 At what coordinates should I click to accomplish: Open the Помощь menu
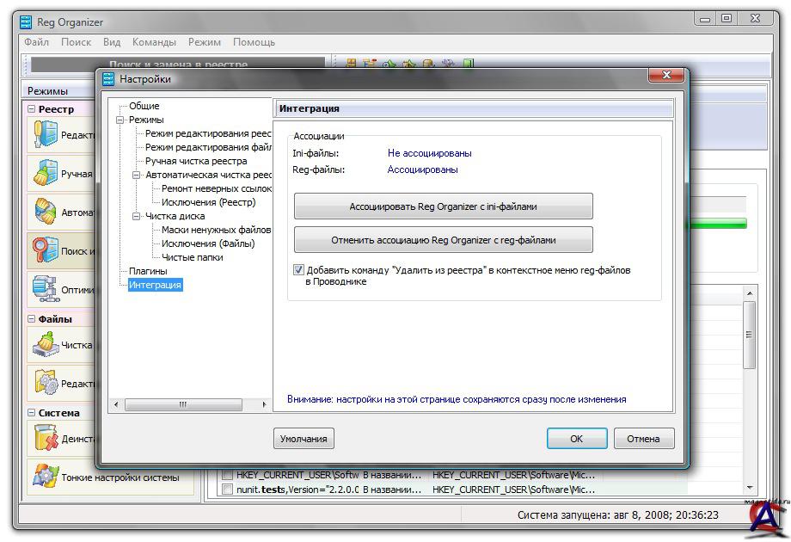point(254,42)
